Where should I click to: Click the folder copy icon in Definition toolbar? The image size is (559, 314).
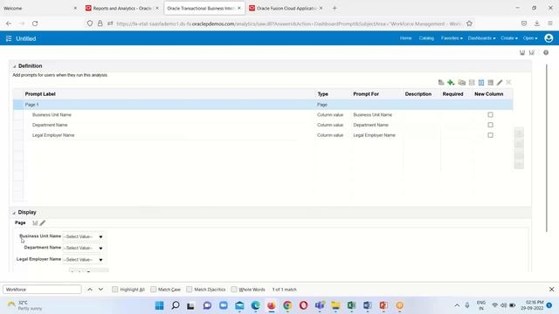coord(462,83)
